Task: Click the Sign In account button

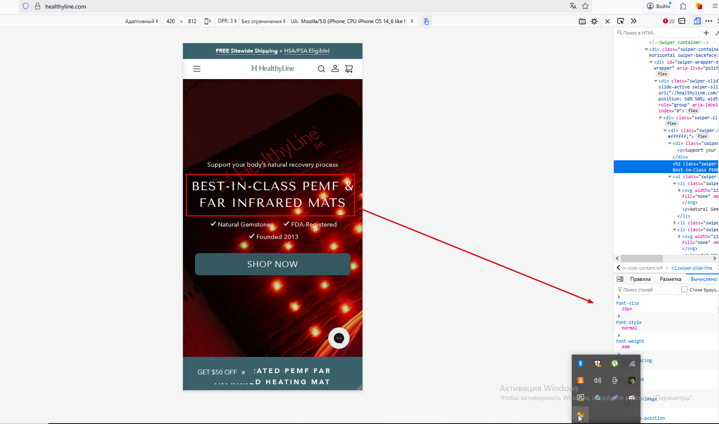Action: (x=658, y=6)
